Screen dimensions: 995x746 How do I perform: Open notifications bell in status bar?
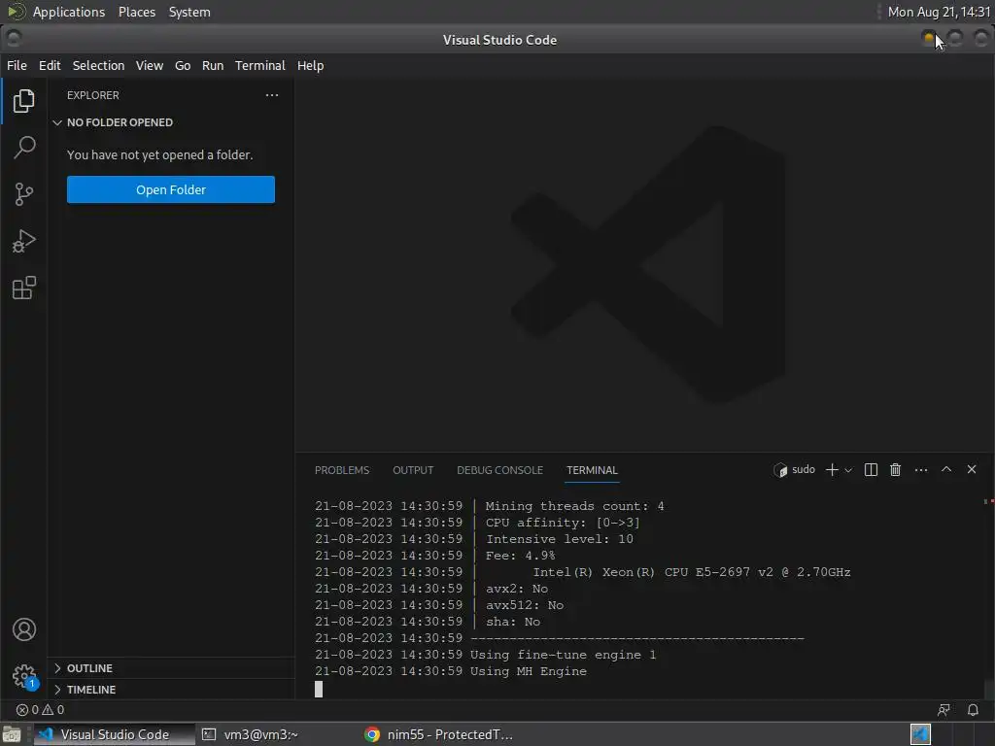[972, 709]
